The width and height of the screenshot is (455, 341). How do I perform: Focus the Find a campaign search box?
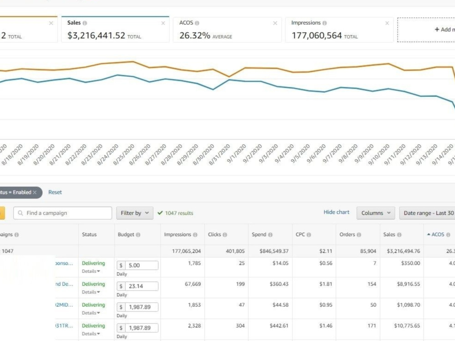[x=63, y=213]
